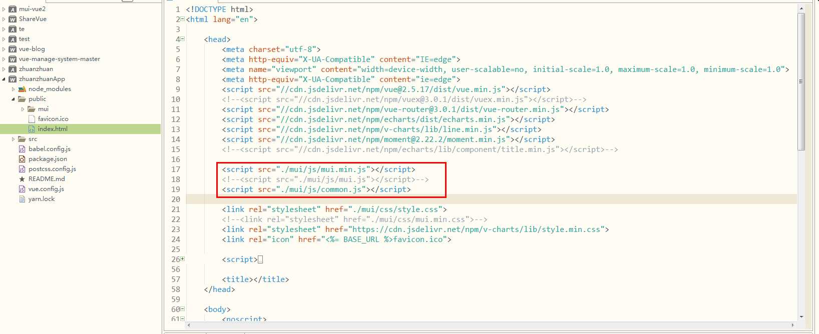Screen dimensions: 819x334
Task: Click the icon beside project te
Action: click(x=13, y=29)
